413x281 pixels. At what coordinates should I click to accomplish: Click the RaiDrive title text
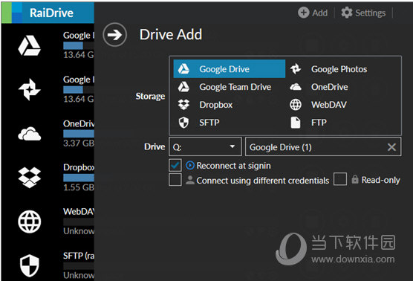(x=51, y=13)
